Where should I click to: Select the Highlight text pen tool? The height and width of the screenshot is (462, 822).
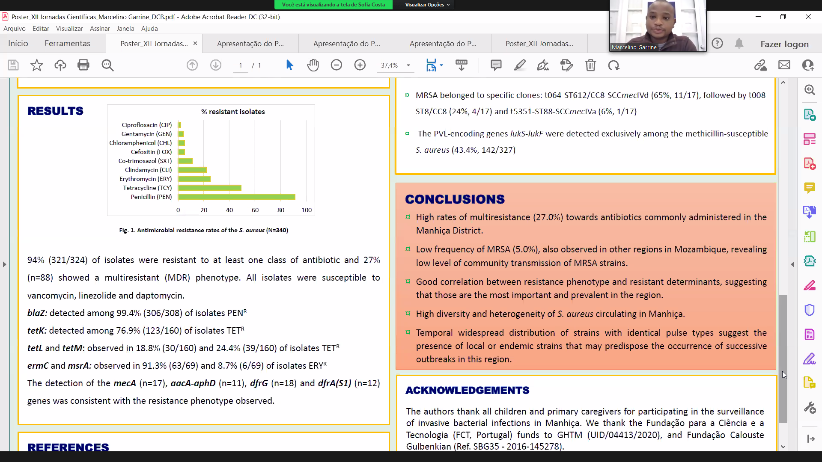click(520, 65)
